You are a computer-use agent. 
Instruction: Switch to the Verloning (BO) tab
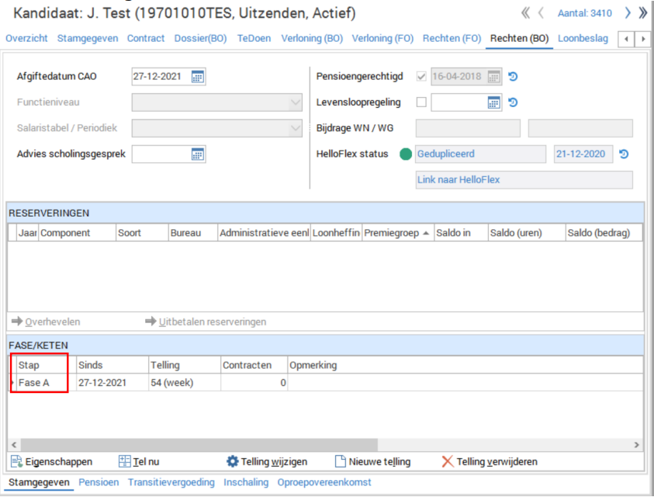312,38
